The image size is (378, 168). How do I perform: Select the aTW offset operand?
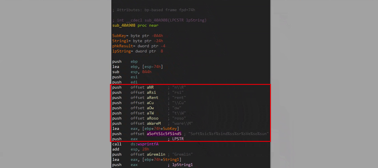[x=150, y=113]
